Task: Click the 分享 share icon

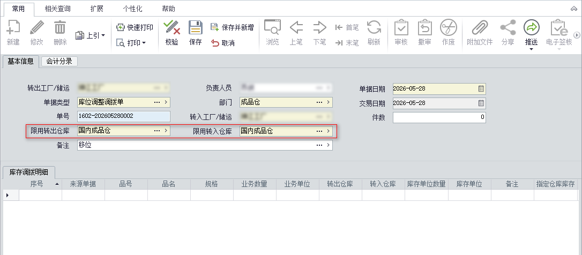Action: [508, 27]
